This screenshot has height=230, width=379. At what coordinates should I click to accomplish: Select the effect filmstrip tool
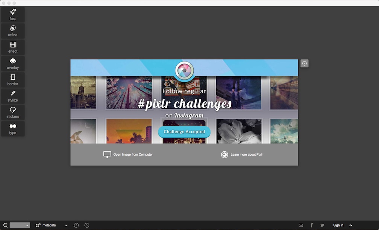coord(12,47)
